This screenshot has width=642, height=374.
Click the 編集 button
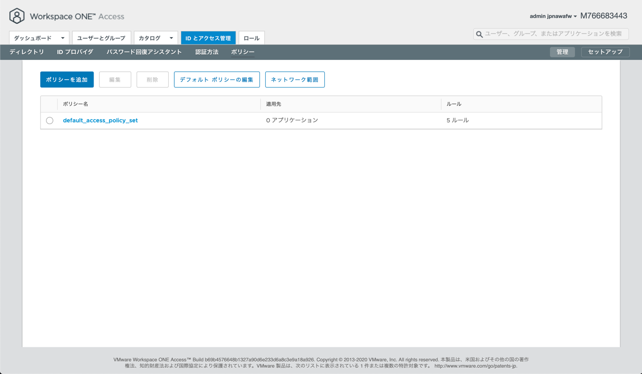pos(115,80)
